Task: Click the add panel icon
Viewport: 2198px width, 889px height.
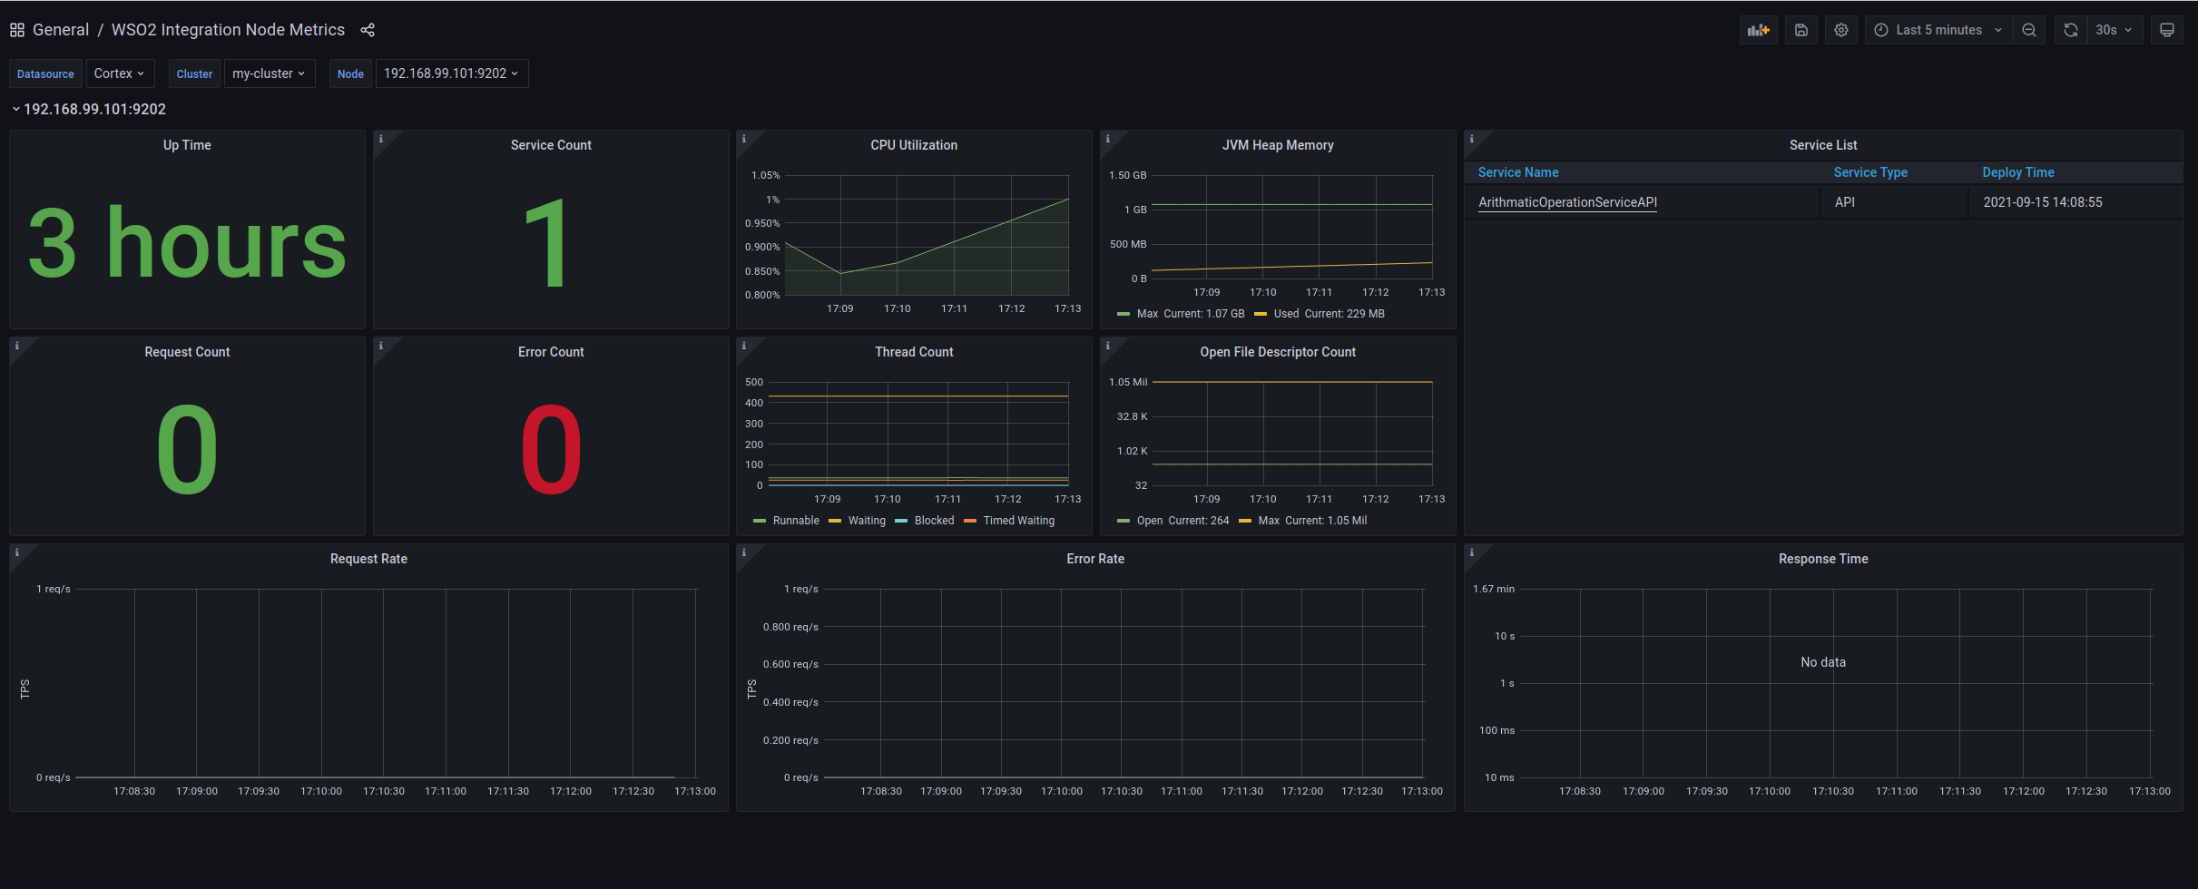Action: [1759, 30]
